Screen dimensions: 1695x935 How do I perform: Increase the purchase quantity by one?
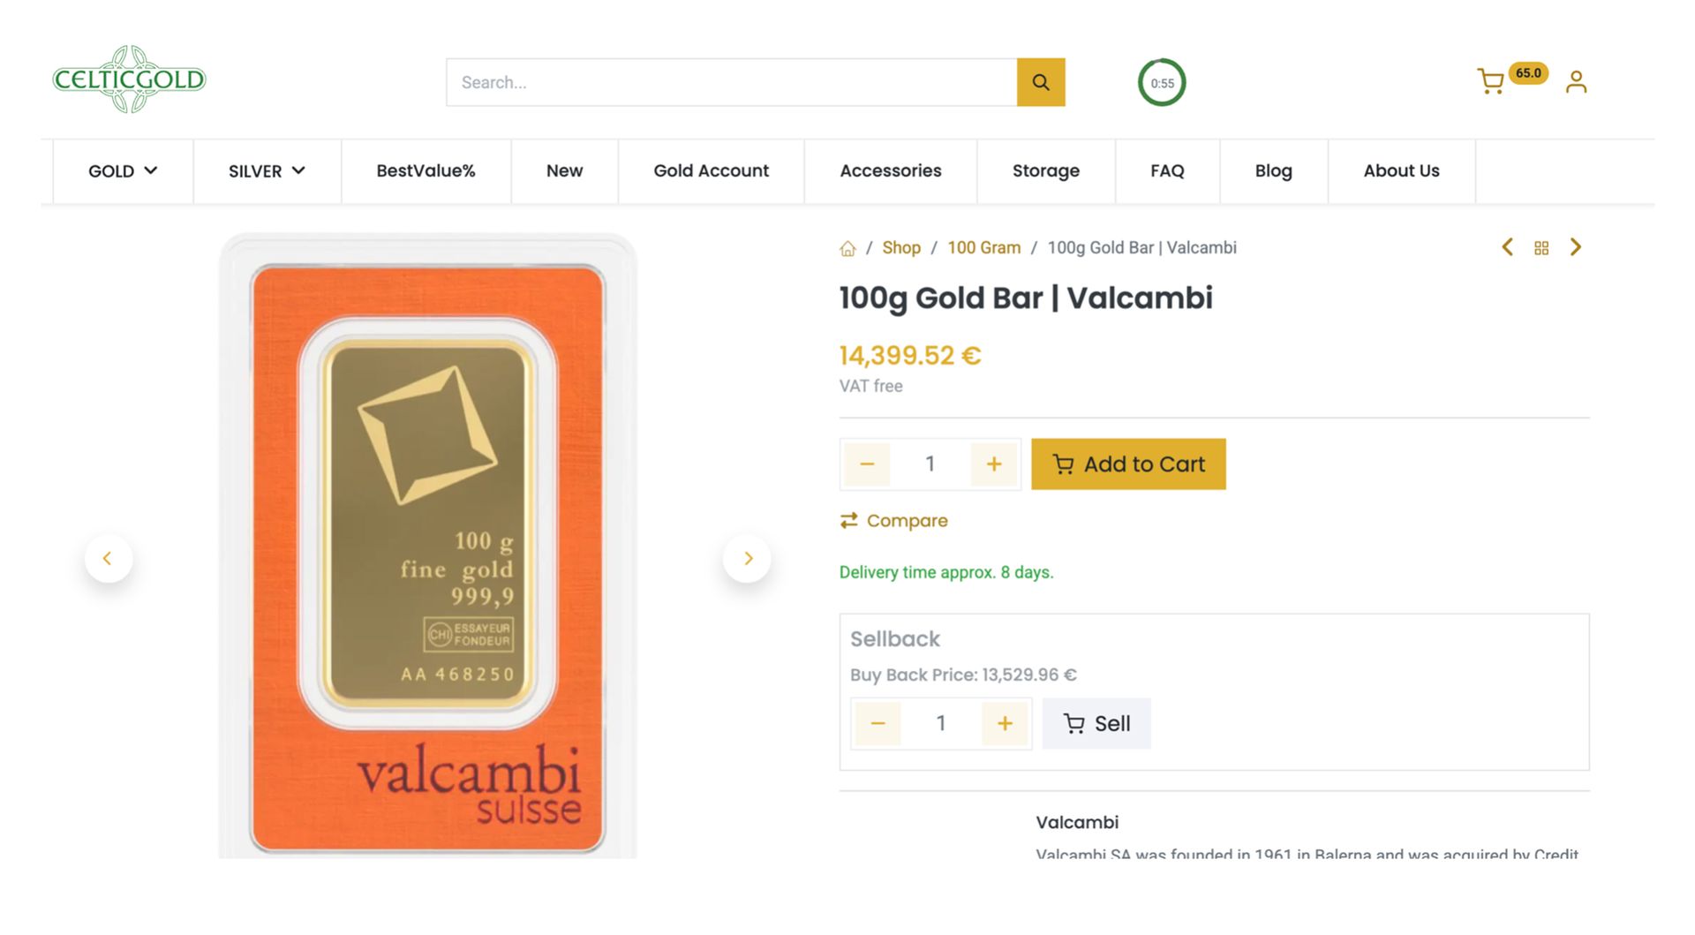click(994, 464)
